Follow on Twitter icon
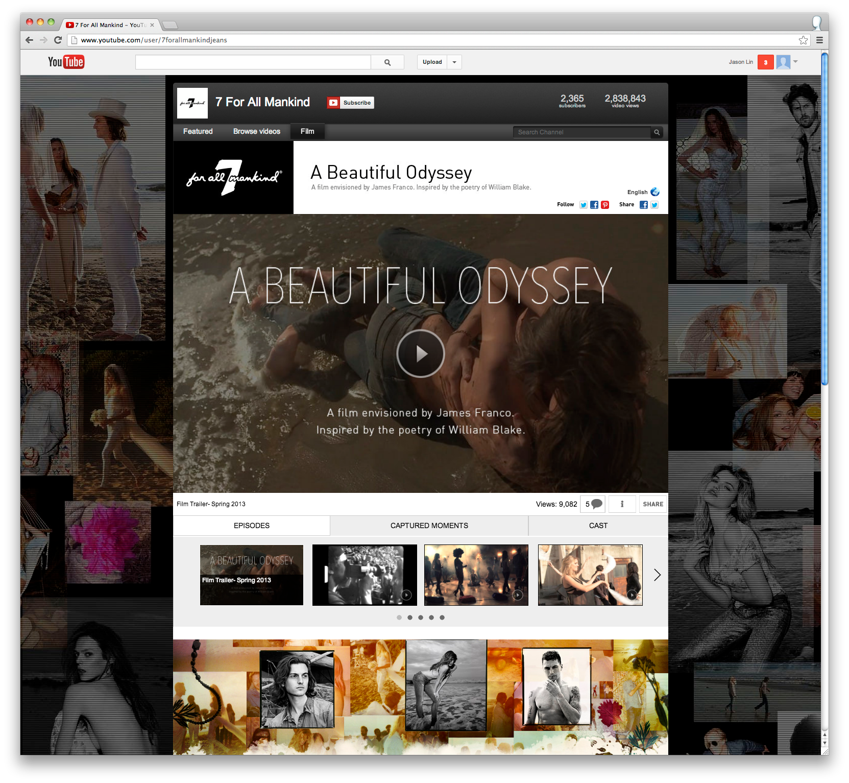Viewport: 849px width, 783px height. (x=583, y=205)
